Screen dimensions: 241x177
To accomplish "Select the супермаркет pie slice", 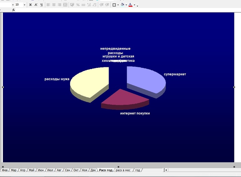I will 145,79.
